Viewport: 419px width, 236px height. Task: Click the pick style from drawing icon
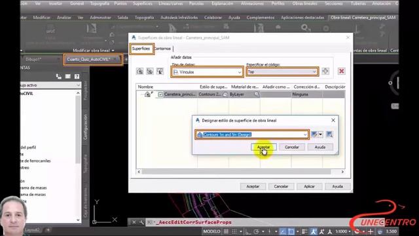329,134
